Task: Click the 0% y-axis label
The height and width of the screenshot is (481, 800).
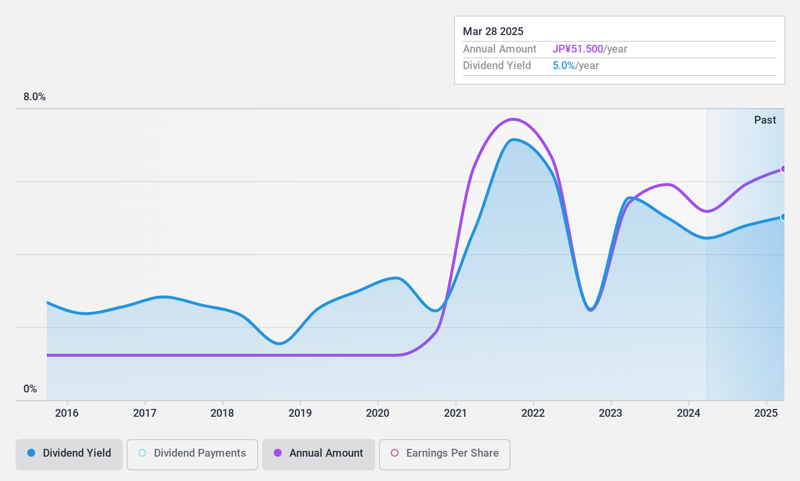Action: 30,389
